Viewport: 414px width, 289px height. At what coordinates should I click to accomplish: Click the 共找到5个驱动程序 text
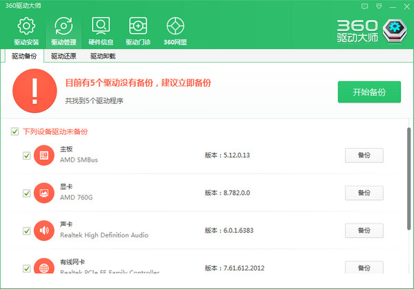94,101
